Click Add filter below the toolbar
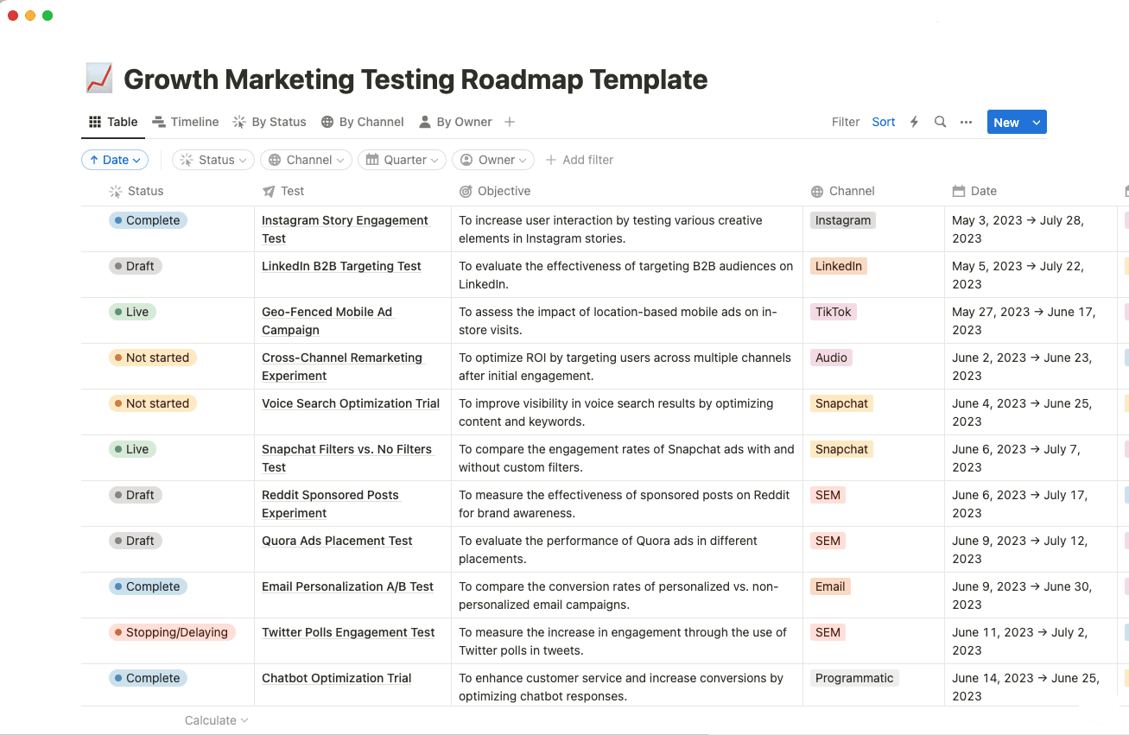This screenshot has width=1129, height=735. click(580, 160)
